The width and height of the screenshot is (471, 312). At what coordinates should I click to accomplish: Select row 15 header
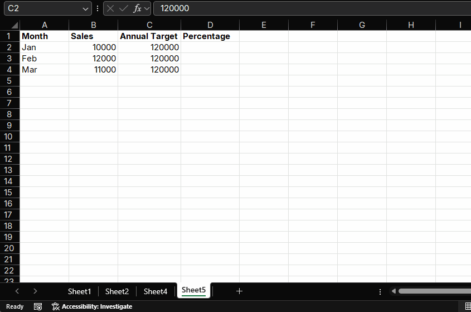[x=9, y=192]
